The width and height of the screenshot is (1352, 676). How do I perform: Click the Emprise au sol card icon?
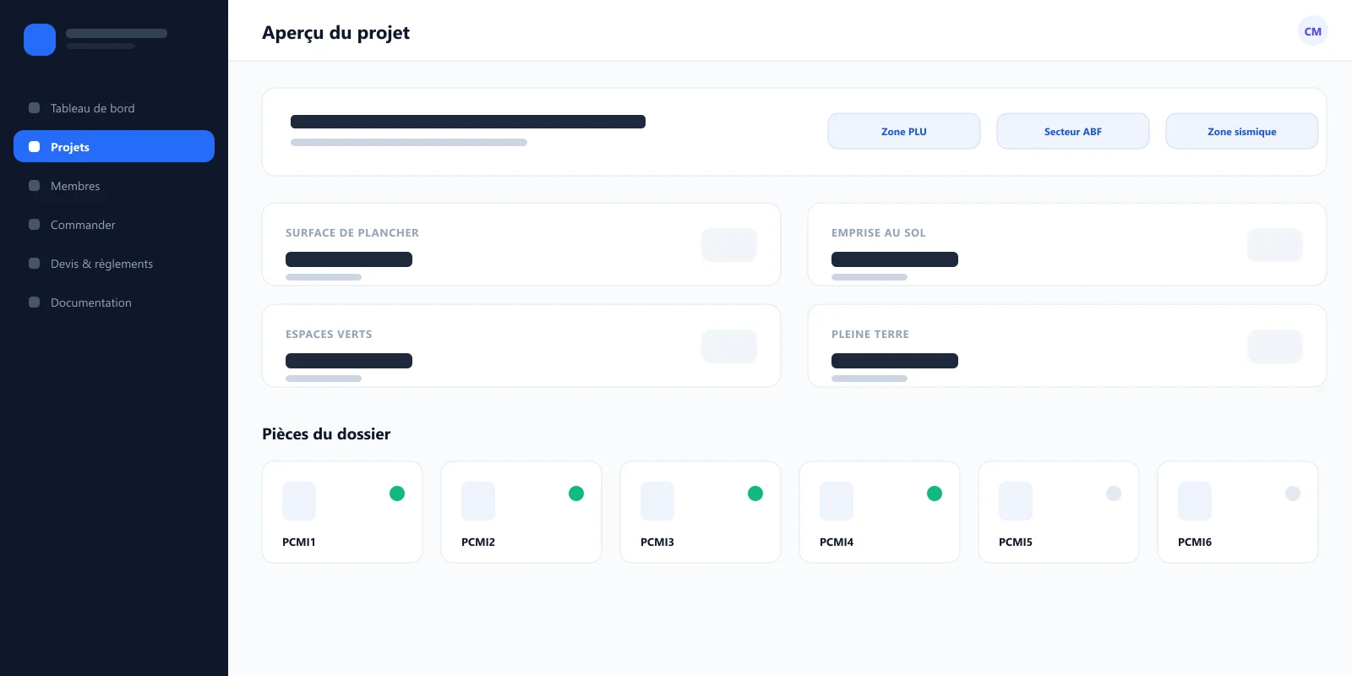click(1275, 245)
